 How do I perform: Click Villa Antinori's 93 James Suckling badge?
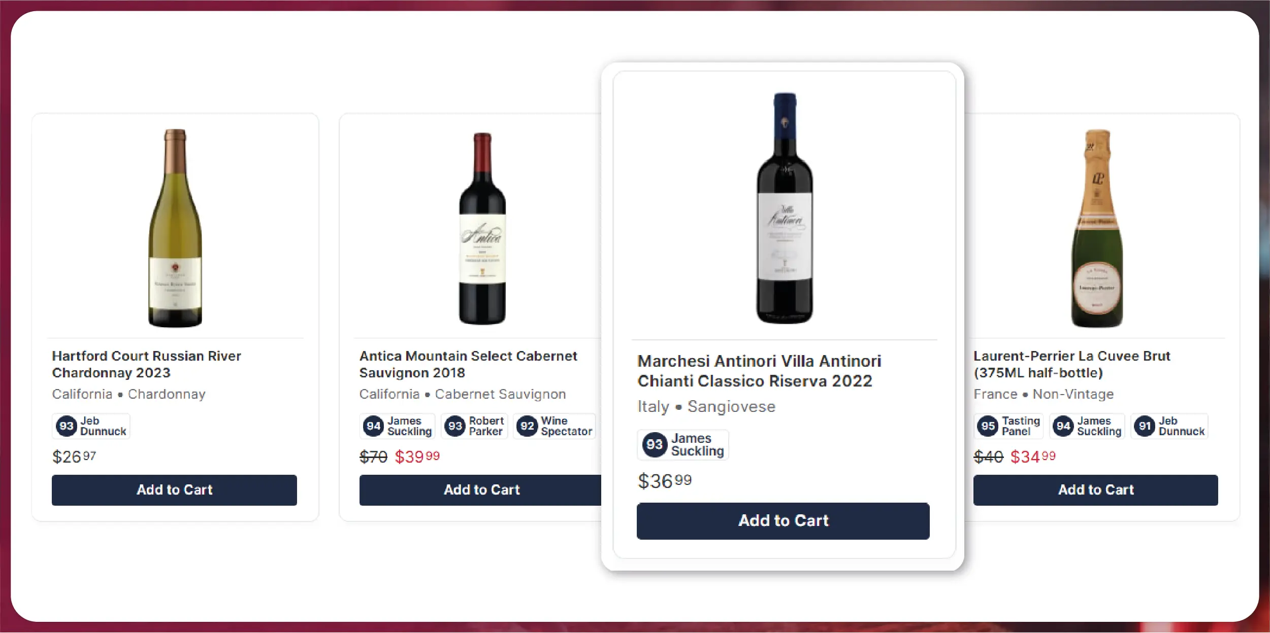click(x=683, y=445)
